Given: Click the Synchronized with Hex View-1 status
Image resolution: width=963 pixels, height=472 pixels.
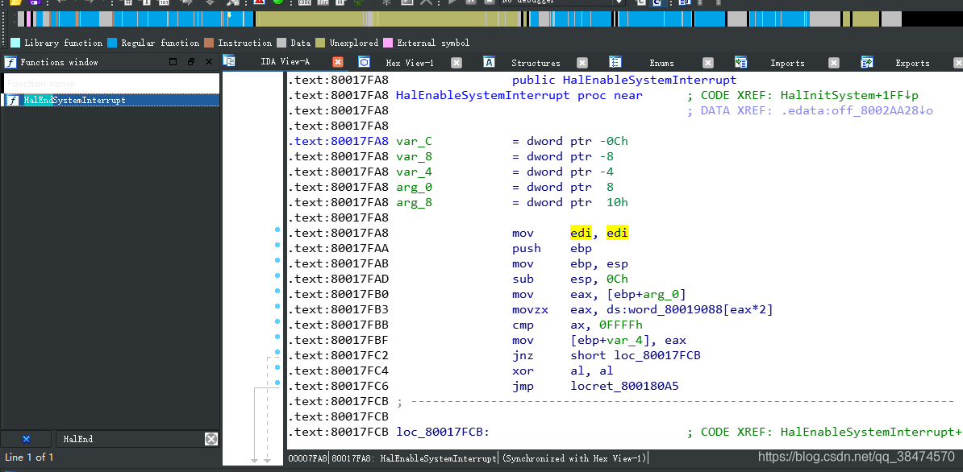Looking at the screenshot, I should tap(574, 458).
